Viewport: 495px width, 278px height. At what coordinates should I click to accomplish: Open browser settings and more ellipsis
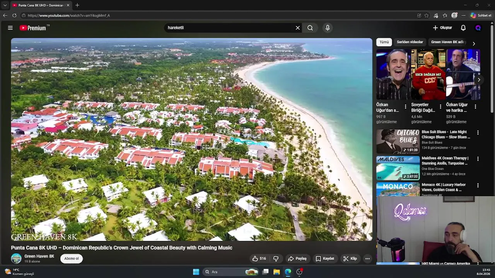pos(463,15)
